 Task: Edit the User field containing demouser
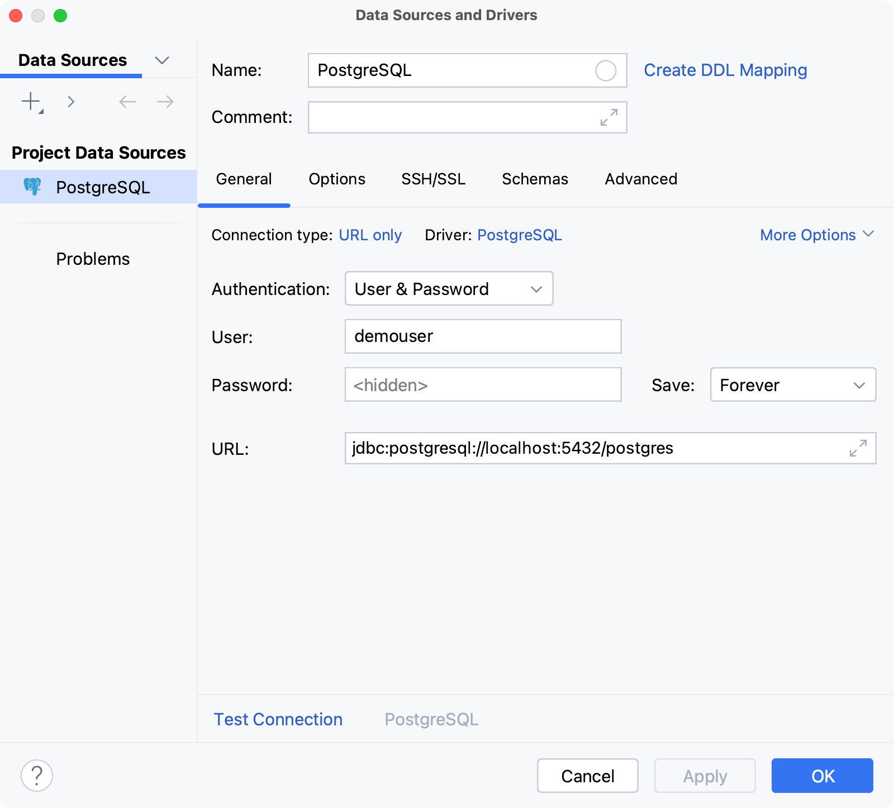pyautogui.click(x=483, y=336)
